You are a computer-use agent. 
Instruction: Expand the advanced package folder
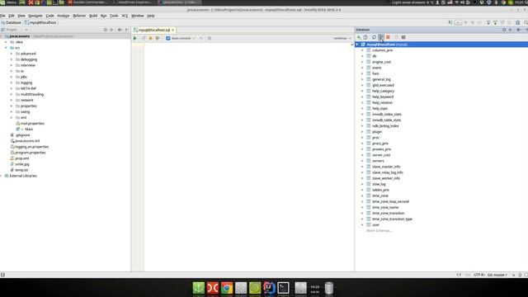[x=12, y=54]
